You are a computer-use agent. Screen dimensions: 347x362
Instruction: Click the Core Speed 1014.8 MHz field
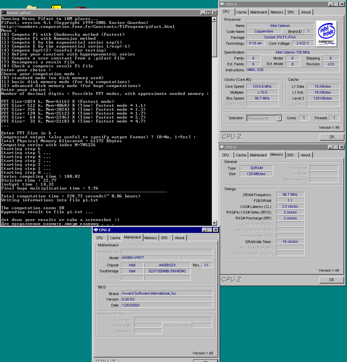(262, 86)
